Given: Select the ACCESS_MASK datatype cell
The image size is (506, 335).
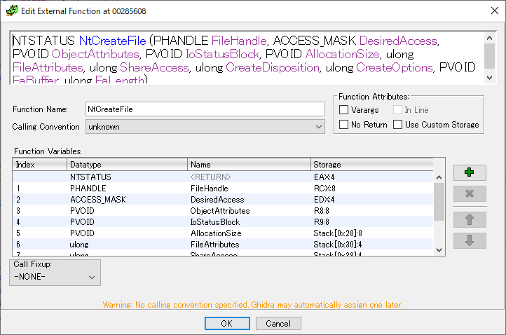Looking at the screenshot, I should click(x=127, y=200).
